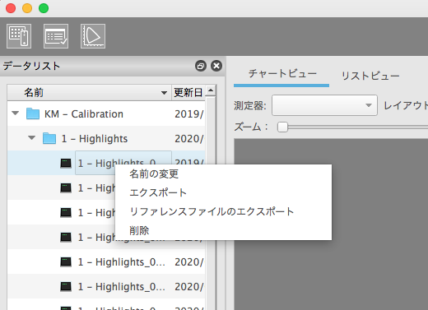
Task: Collapse the 1 – Highlights subfolder
Action: (x=32, y=138)
